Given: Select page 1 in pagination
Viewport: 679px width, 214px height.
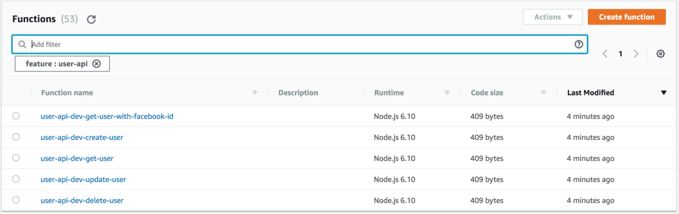Looking at the screenshot, I should click(620, 54).
